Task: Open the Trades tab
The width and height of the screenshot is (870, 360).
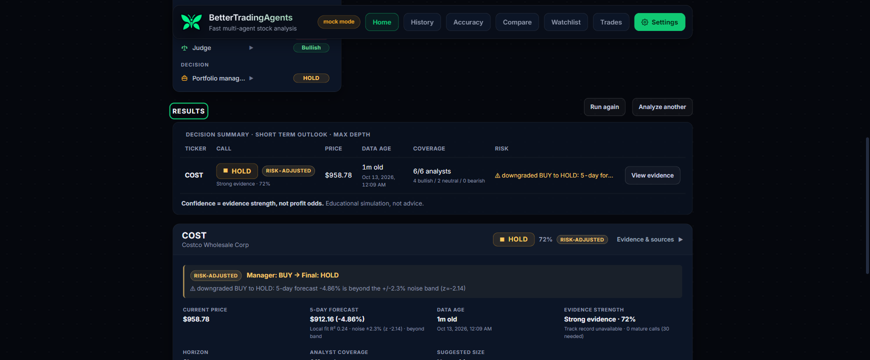Action: click(611, 22)
